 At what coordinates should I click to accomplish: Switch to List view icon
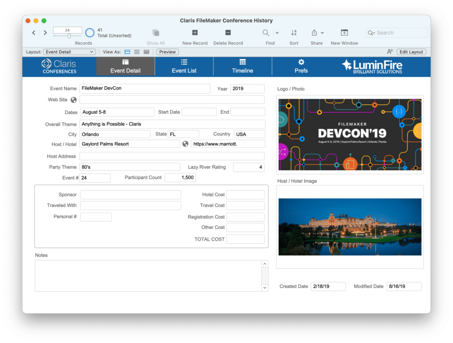137,52
